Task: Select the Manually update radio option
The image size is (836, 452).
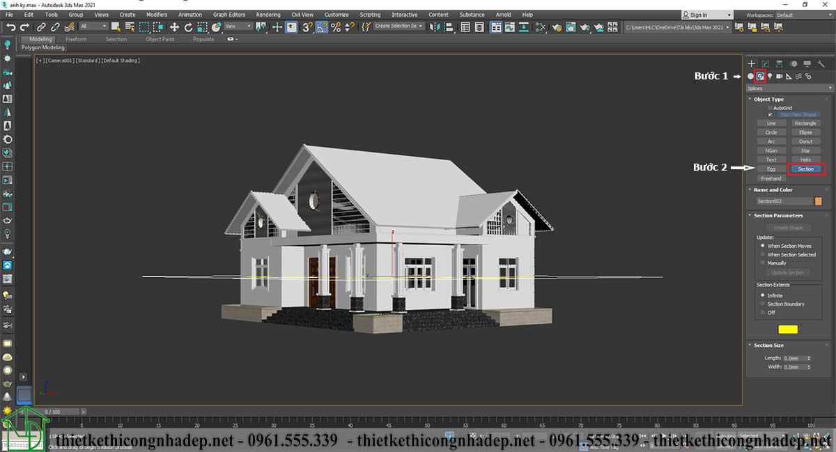Action: coord(764,263)
